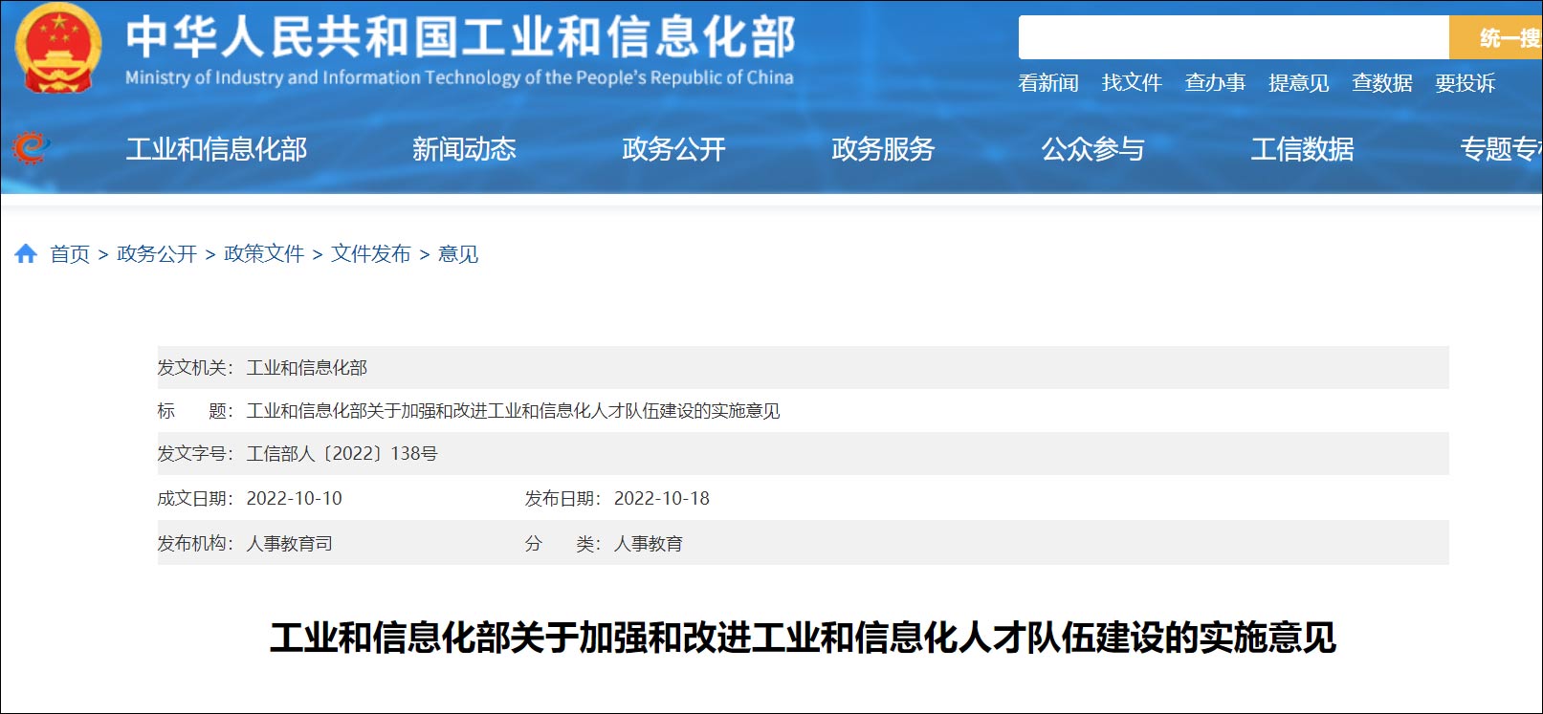Go to 政务公开 in breadcrumb trail
Screen dimensions: 1543x714
[x=157, y=254]
